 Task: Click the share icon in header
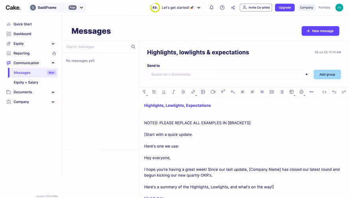tap(233, 7)
